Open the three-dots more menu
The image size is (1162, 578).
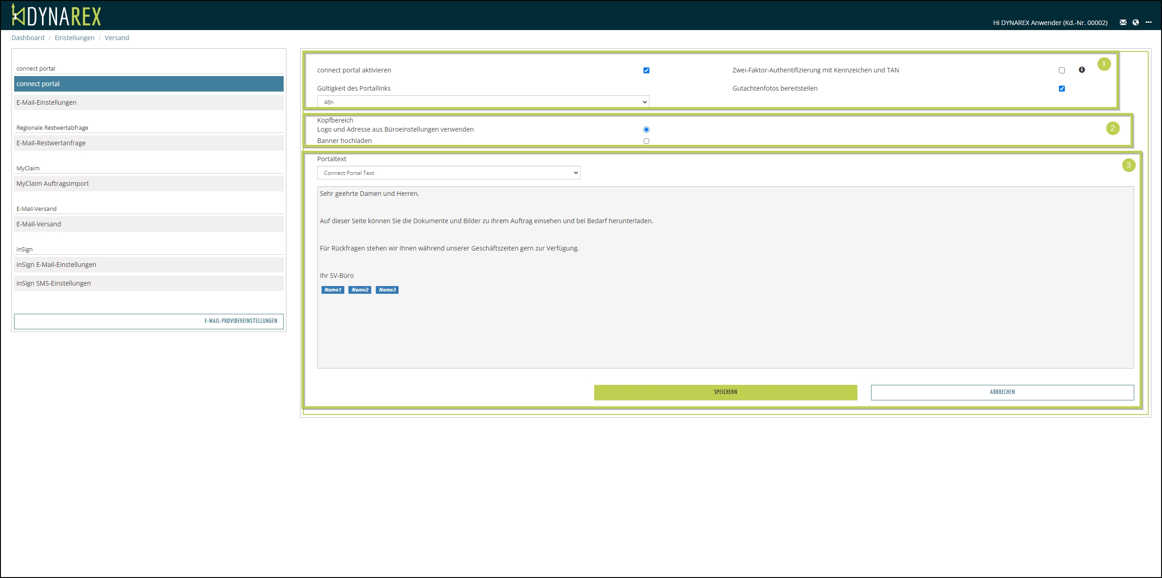pos(1148,22)
